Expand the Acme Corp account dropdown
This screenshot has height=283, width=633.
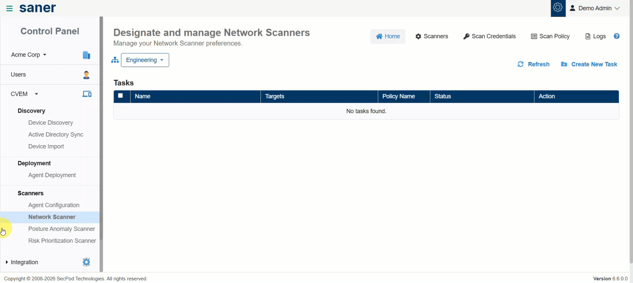tap(29, 55)
